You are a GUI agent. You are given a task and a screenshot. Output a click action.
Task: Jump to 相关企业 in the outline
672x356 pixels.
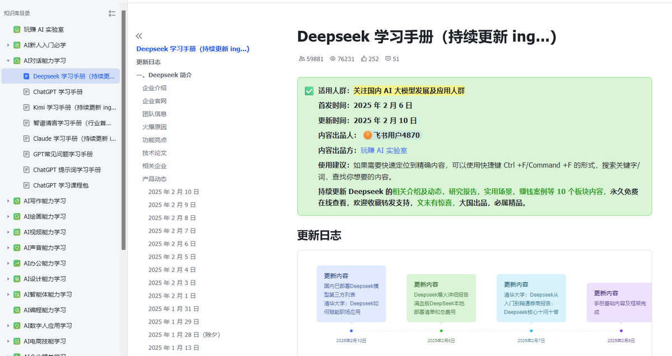pyautogui.click(x=155, y=166)
